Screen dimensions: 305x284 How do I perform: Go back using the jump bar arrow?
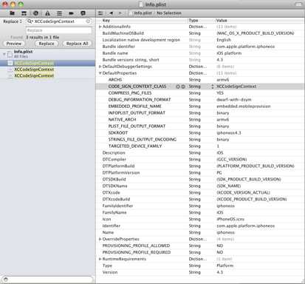[x=112, y=13]
